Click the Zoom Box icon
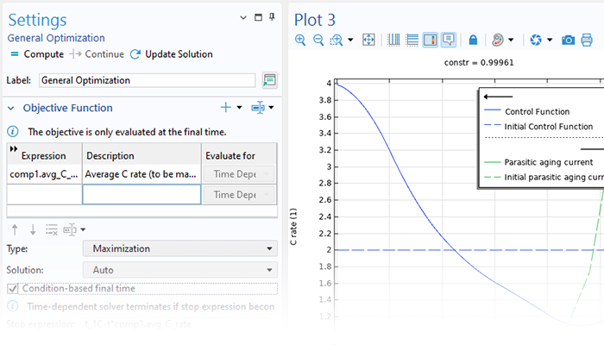 [337, 40]
